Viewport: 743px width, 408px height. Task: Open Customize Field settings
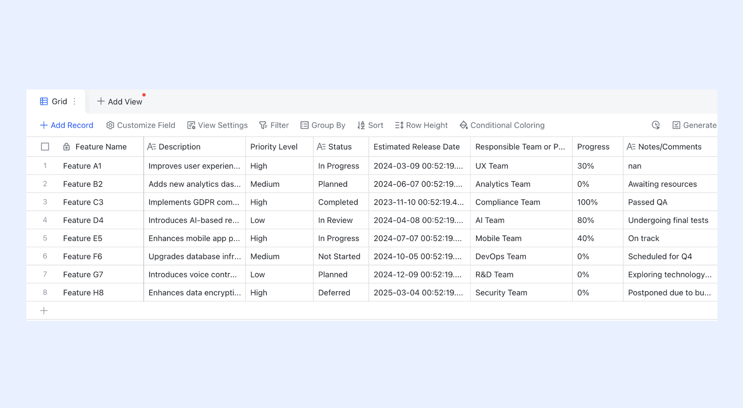tap(140, 125)
